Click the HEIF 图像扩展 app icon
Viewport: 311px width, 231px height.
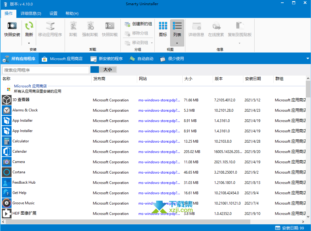pos(7,213)
